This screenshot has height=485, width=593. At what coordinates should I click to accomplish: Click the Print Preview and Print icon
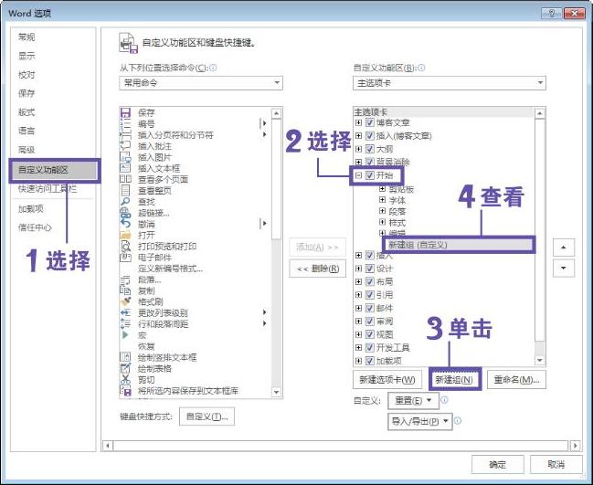click(125, 246)
